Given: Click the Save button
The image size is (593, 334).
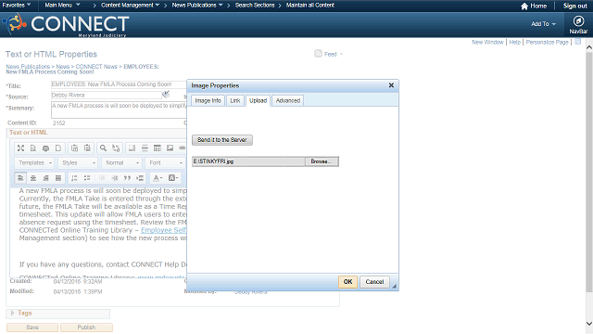Looking at the screenshot, I should coord(32,328).
